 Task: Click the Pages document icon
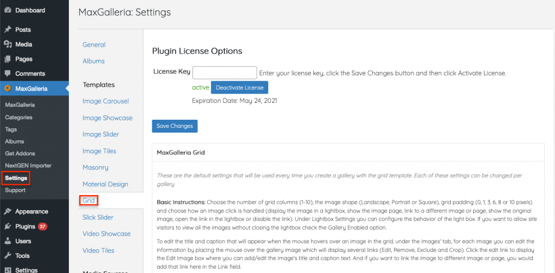(8, 59)
